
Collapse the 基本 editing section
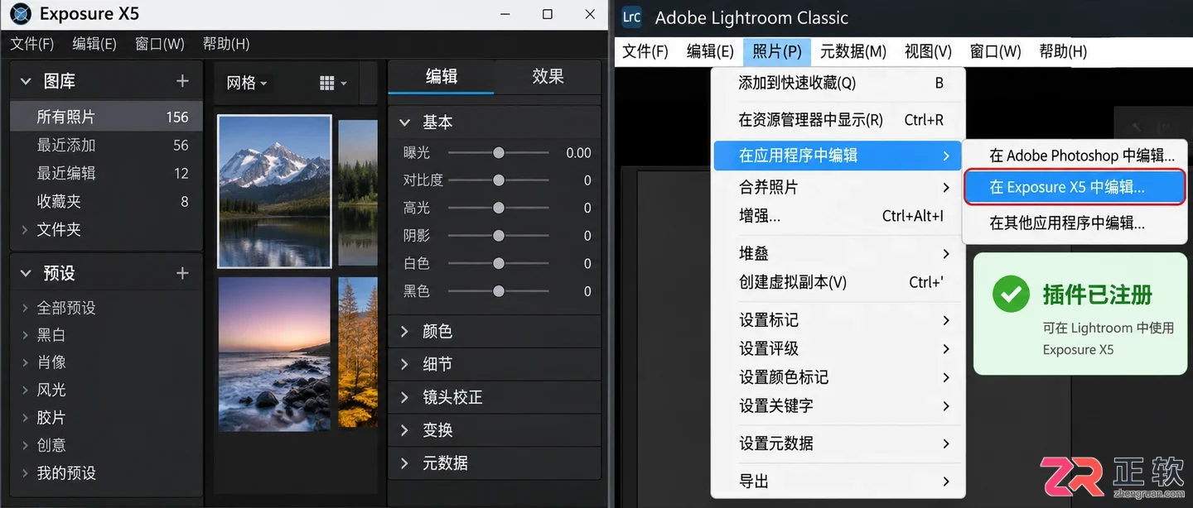tap(405, 122)
